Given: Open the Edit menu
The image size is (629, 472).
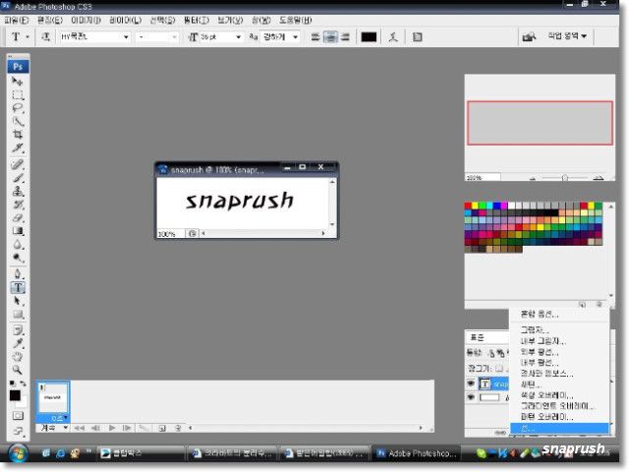Looking at the screenshot, I should pyautogui.click(x=50, y=20).
